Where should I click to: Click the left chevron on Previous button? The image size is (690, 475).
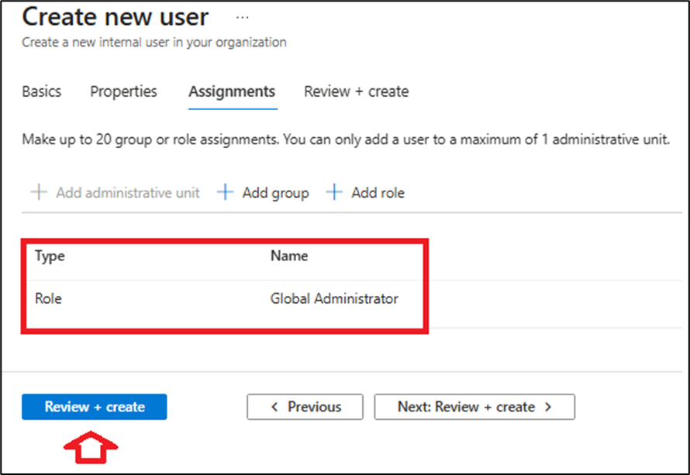click(x=274, y=407)
